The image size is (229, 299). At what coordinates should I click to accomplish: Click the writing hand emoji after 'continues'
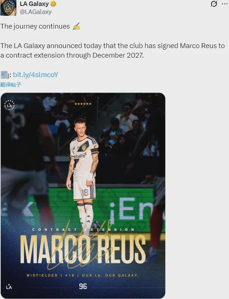point(76,26)
